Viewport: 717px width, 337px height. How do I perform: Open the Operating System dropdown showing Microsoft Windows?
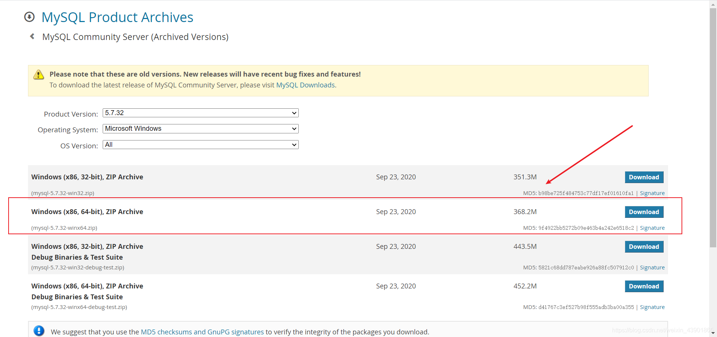[201, 129]
